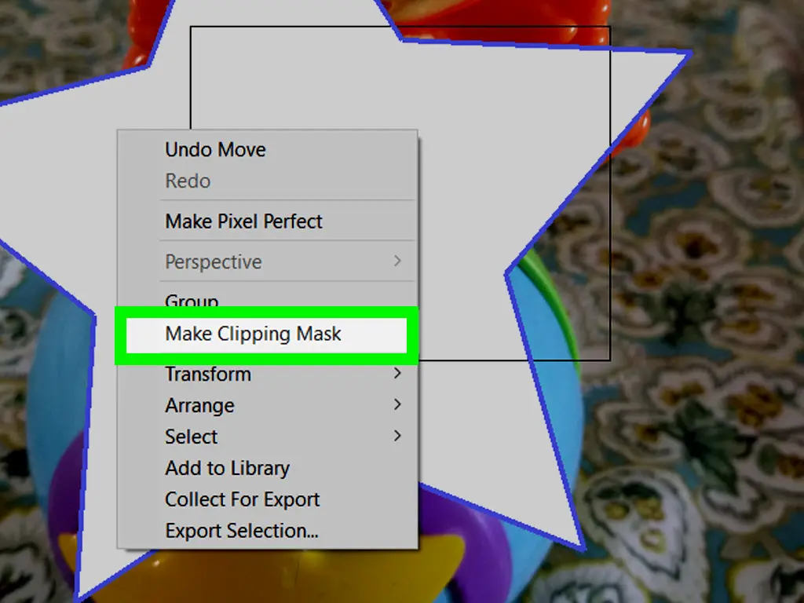This screenshot has width=804, height=603.
Task: Expand the Transform submenu
Action: pos(207,374)
